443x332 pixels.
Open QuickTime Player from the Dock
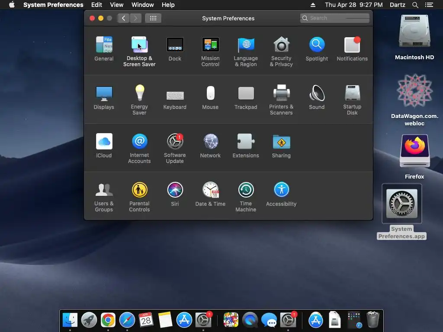[250, 320]
